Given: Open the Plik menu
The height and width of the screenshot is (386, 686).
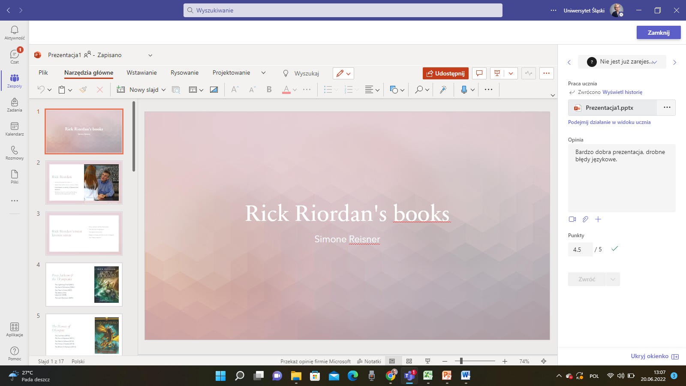Looking at the screenshot, I should click(43, 72).
